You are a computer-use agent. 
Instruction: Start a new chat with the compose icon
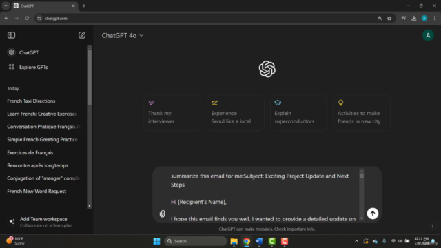click(x=82, y=35)
